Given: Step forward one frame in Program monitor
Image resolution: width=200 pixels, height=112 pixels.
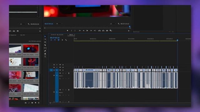Looking at the screenshot, I should pos(91,30).
